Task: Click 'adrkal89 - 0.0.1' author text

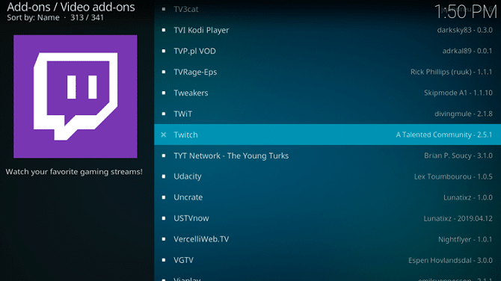Action: [467, 51]
